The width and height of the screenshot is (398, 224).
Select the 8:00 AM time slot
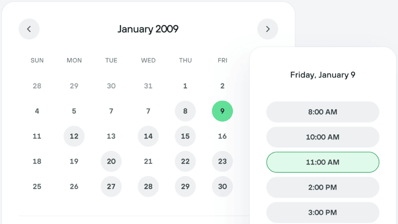(x=322, y=112)
